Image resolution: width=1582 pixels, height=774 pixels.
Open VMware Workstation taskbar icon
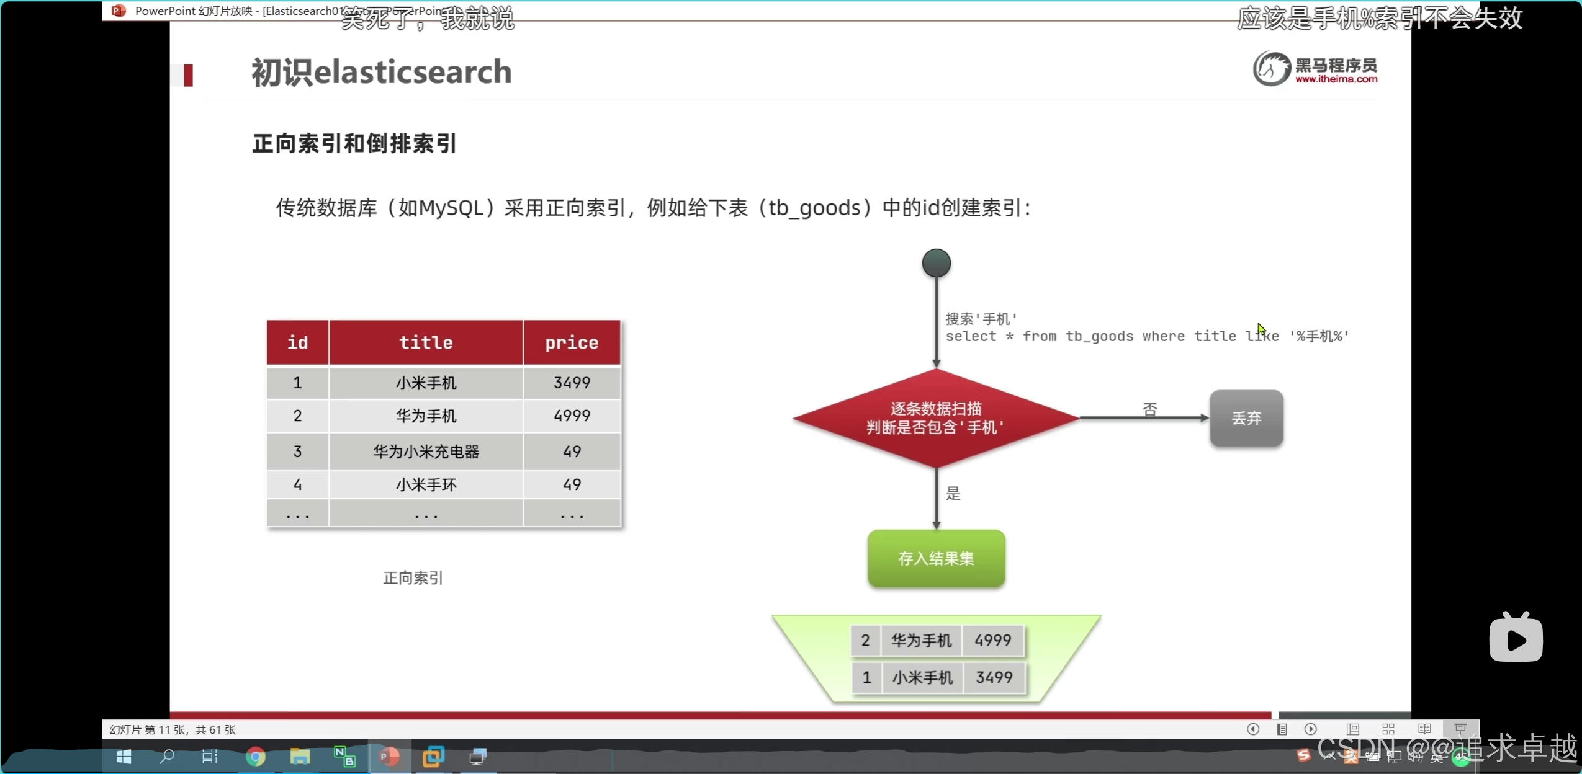pos(433,757)
